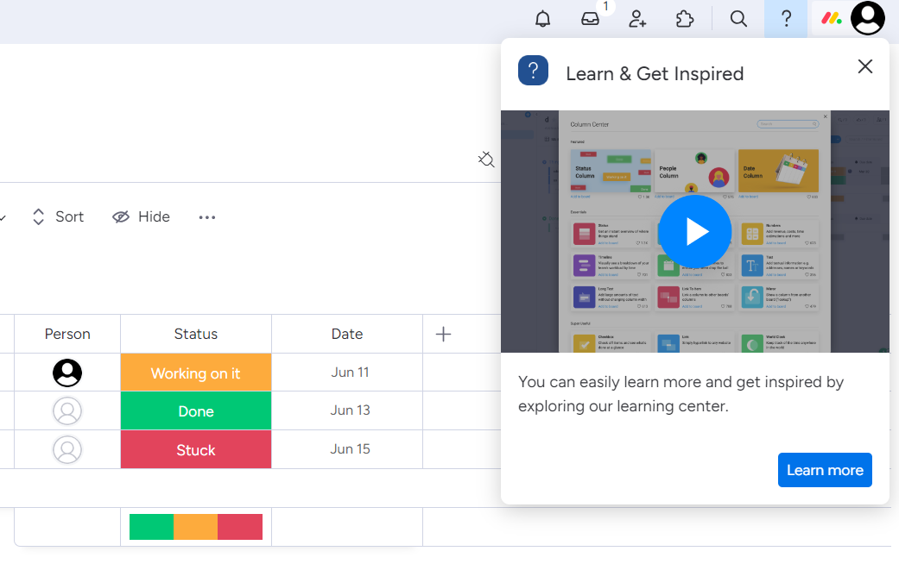899x570 pixels.
Task: Click the person avatar in the first row
Action: (67, 373)
